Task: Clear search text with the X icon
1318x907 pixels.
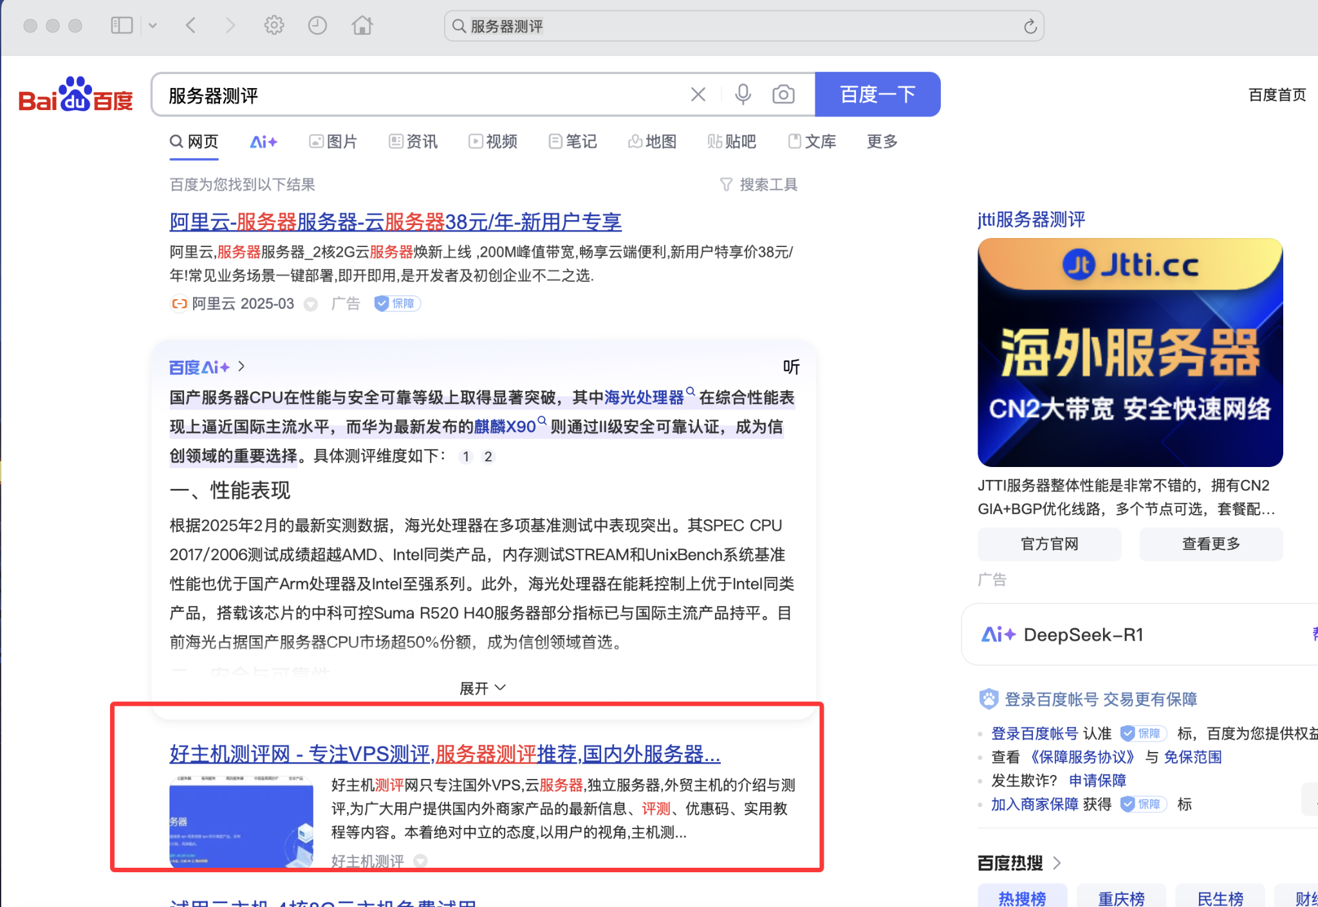Action: coord(698,95)
